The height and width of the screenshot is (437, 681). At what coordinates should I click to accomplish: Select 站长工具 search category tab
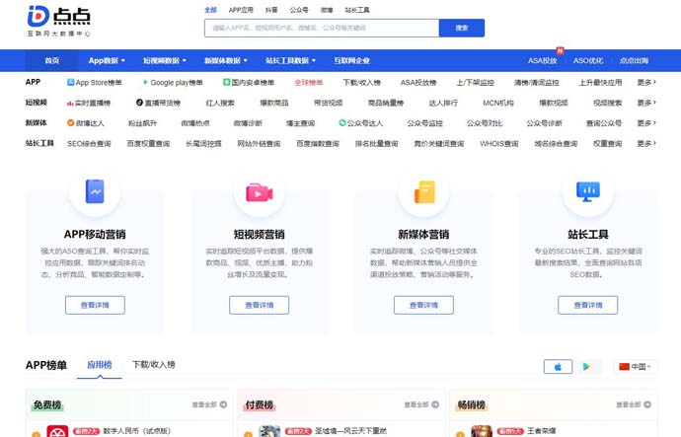coord(357,10)
